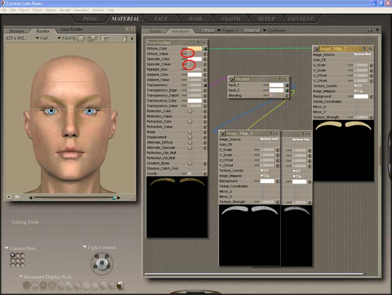The image size is (392, 295).
Task: Click the light control globe center
Action: (x=102, y=263)
